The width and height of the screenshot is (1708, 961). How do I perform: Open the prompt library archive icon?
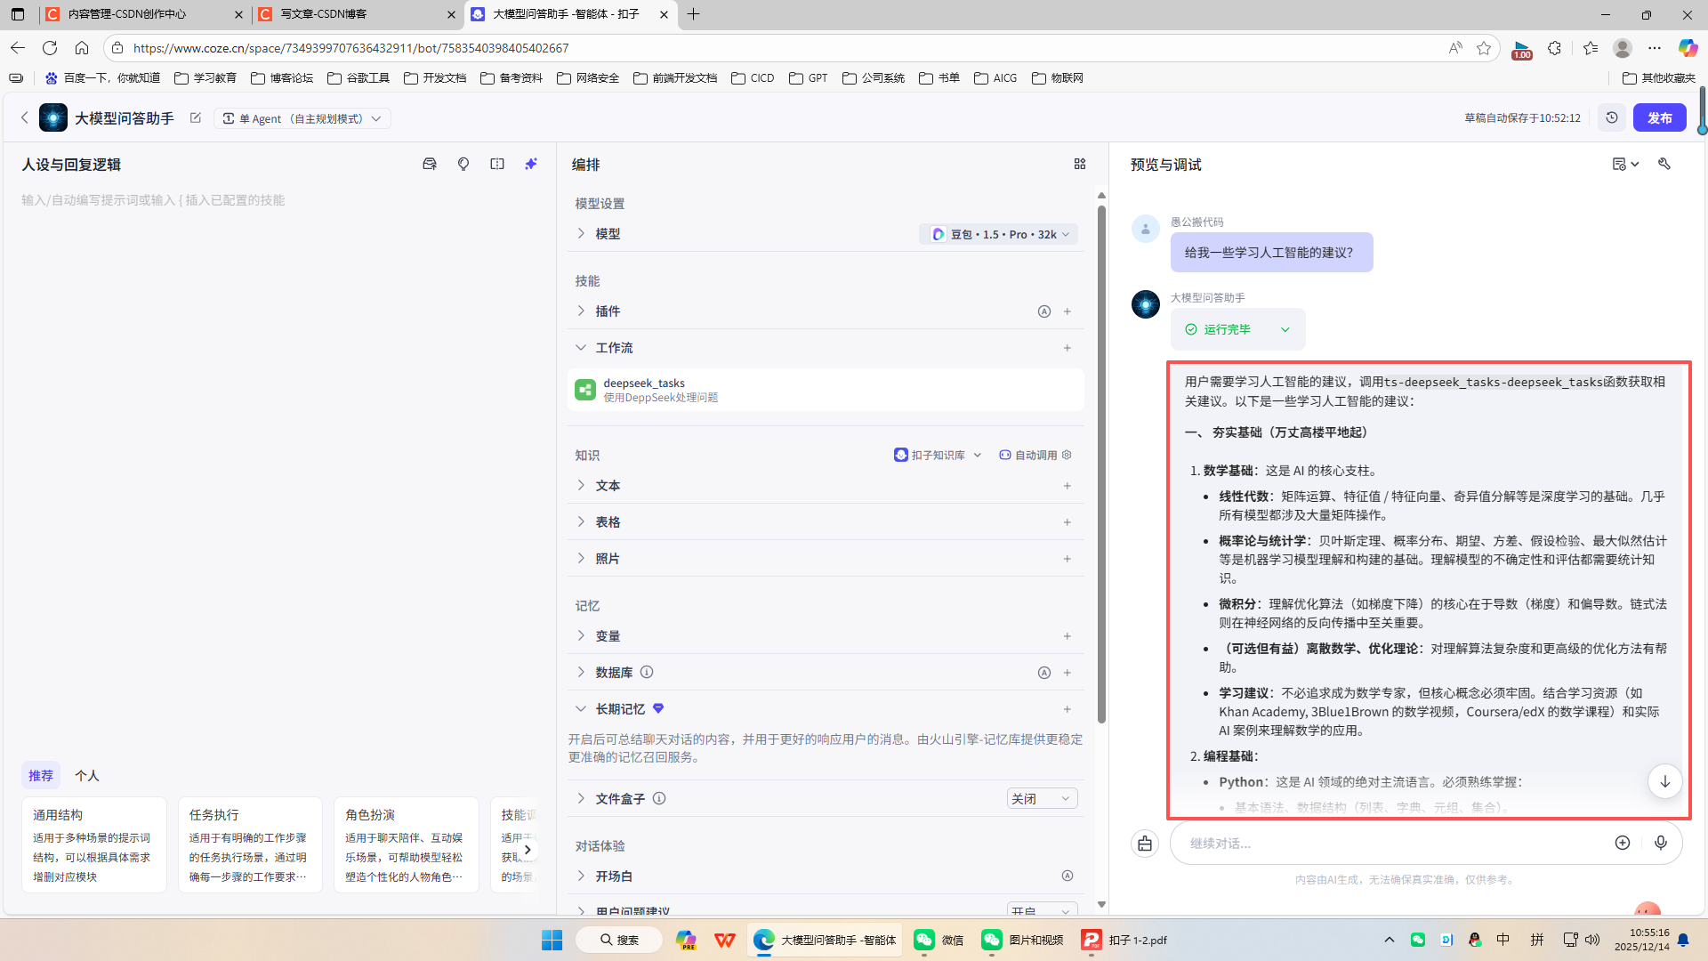[x=430, y=164]
